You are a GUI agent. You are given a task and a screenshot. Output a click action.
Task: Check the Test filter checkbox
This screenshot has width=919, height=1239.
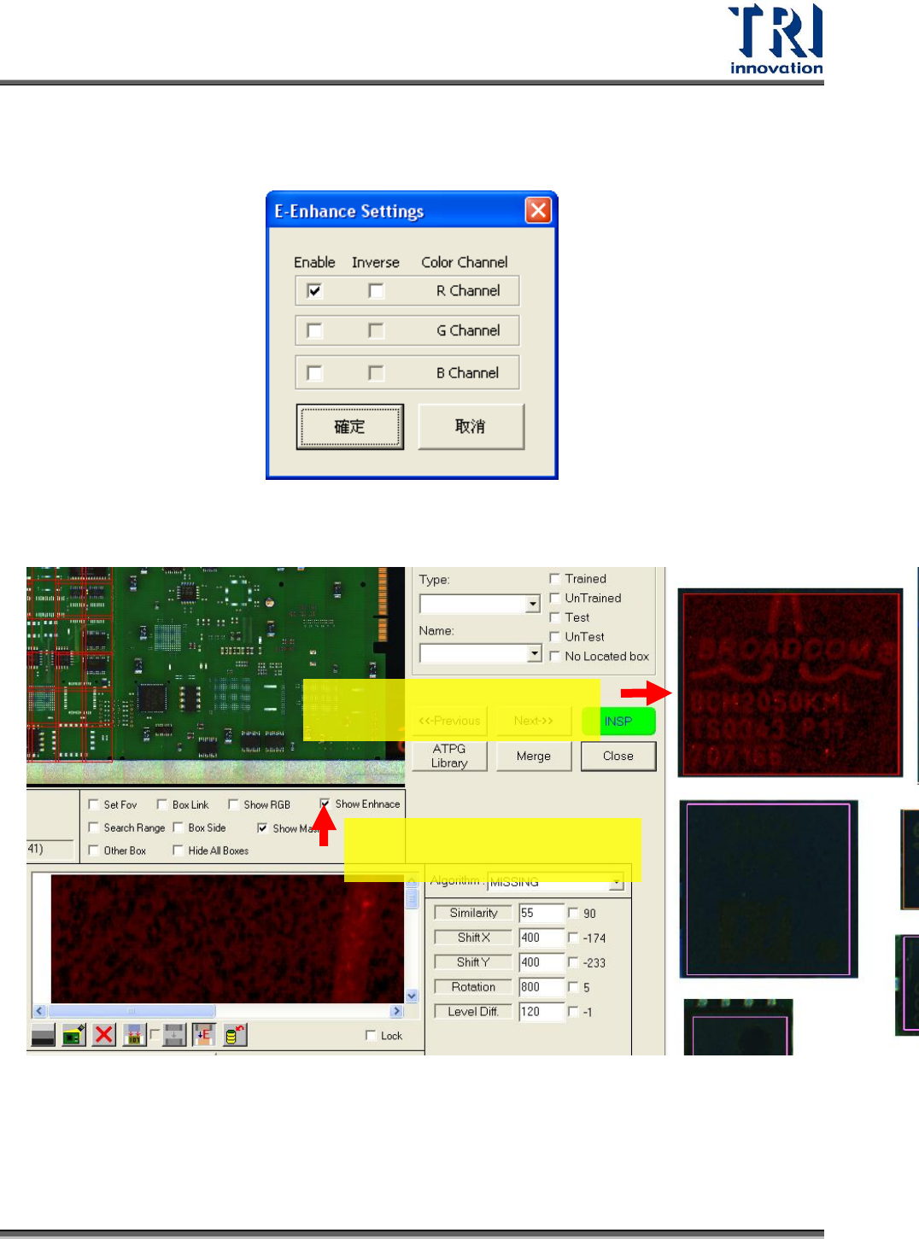(x=554, y=617)
